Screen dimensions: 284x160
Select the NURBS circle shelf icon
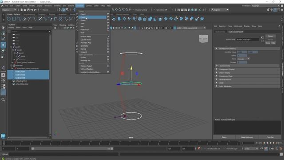click(9, 19)
